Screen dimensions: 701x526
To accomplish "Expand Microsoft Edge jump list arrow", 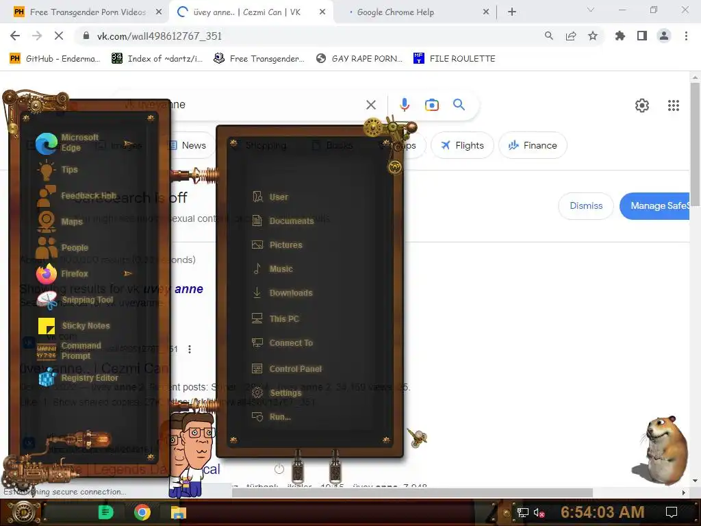I will tap(128, 144).
